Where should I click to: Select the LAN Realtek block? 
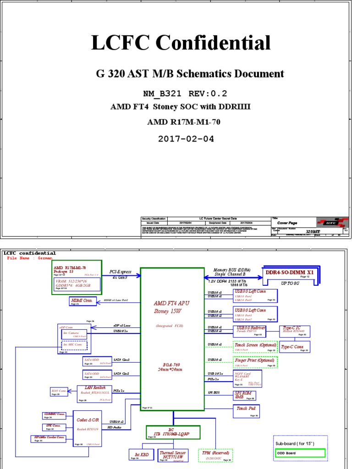(94, 394)
